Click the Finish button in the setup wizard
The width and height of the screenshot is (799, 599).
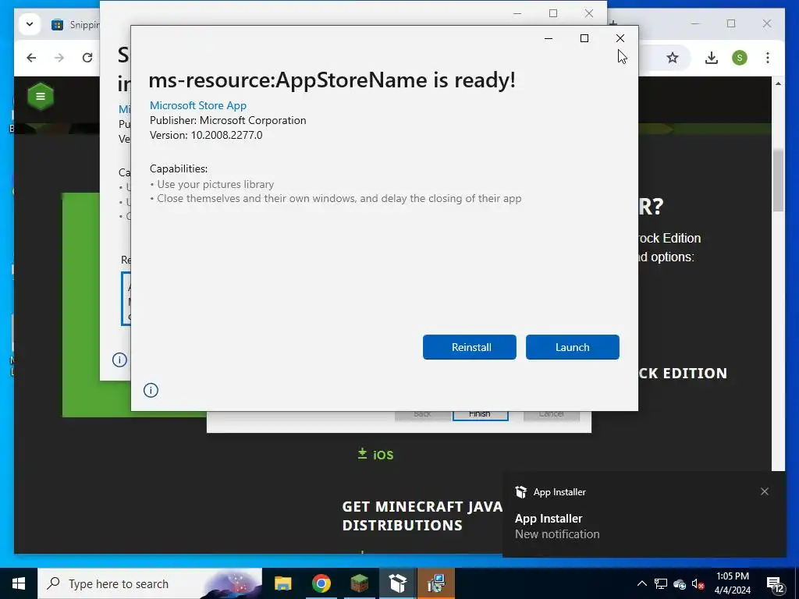click(480, 414)
